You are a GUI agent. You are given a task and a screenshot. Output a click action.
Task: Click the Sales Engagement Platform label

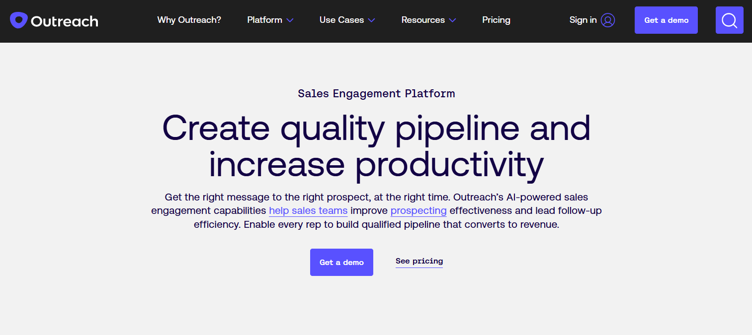pos(376,93)
